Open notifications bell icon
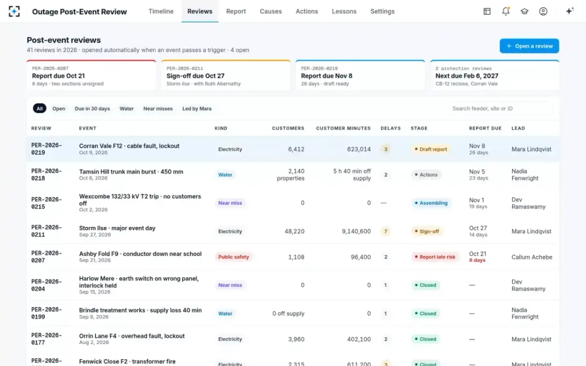This screenshot has height=366, width=586. click(x=505, y=11)
